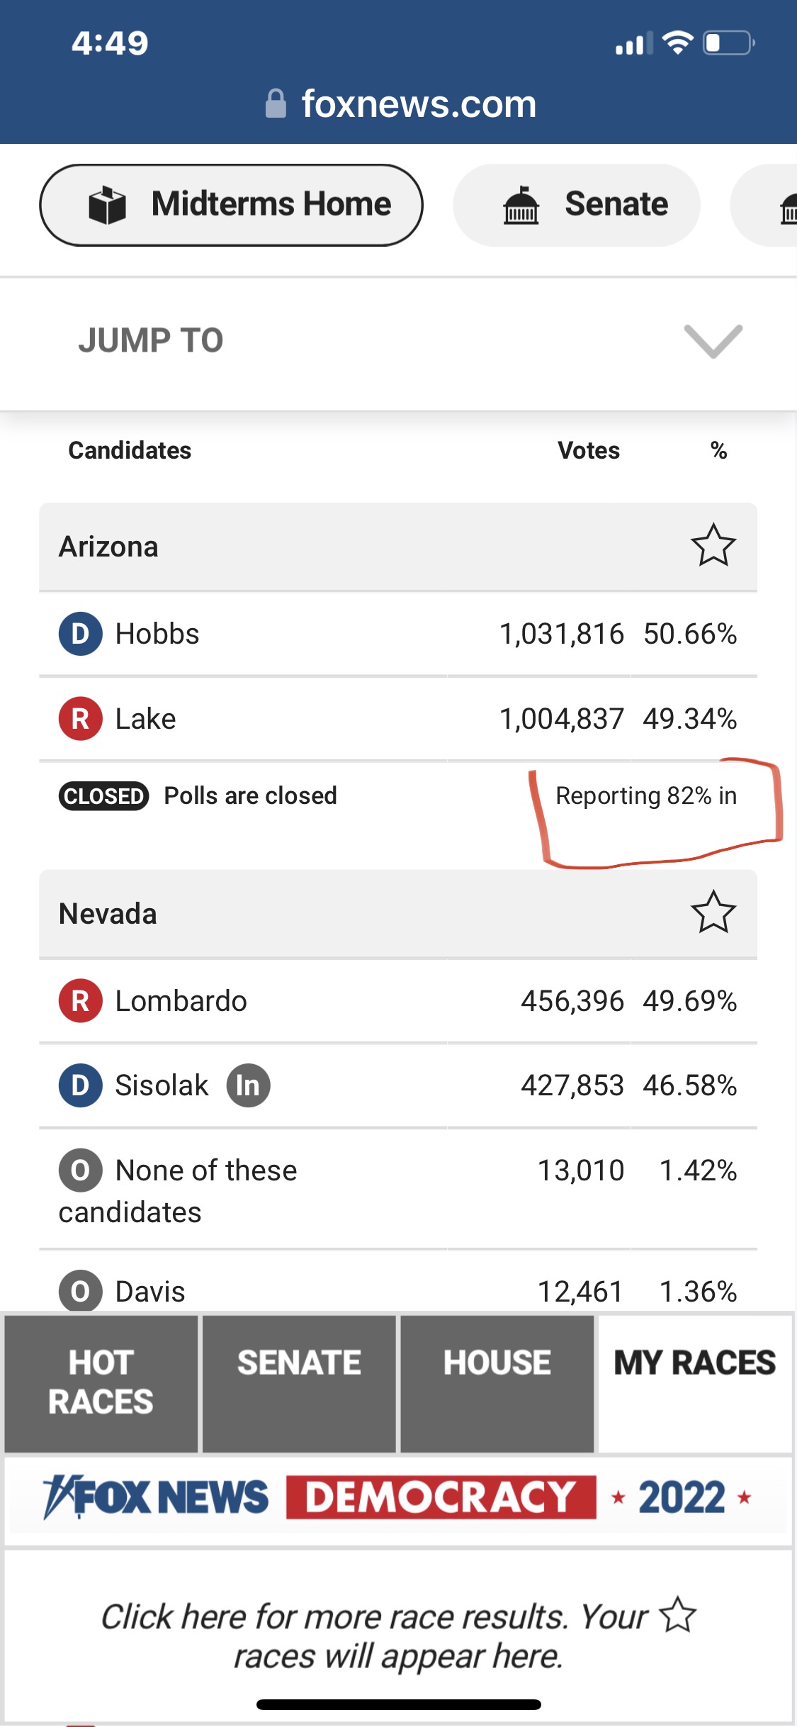Tap the Democrat D badge next to Hobbs
Screen dimensions: 797x1727
point(80,633)
